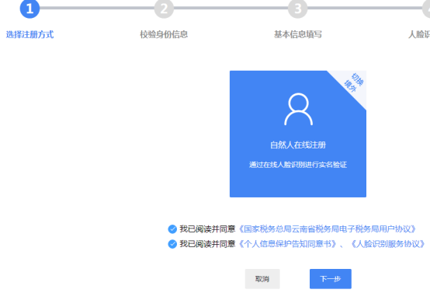This screenshot has height=307, width=430.
Task: Select the 校验身份信息 step label
Action: pyautogui.click(x=164, y=35)
